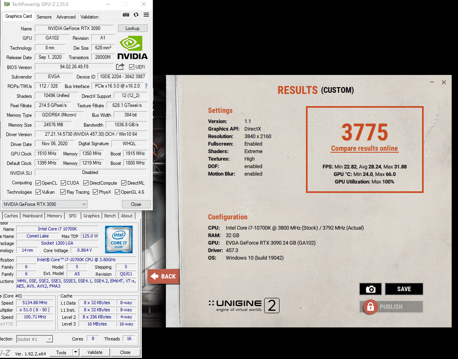This screenshot has width=458, height=359.
Task: Toggle the OpenCL checkbox
Action: pos(38,183)
